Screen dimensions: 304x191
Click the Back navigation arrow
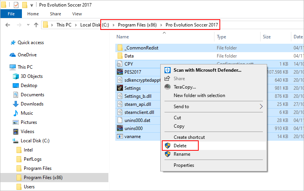pyautogui.click(x=8, y=25)
